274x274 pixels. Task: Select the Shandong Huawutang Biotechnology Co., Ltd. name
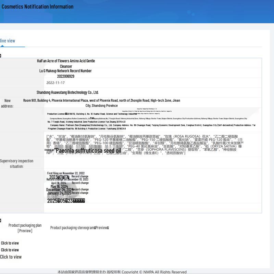coord(67,92)
